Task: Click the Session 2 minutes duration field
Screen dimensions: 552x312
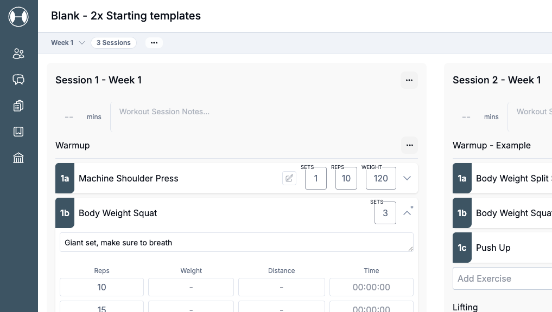Action: 466,117
